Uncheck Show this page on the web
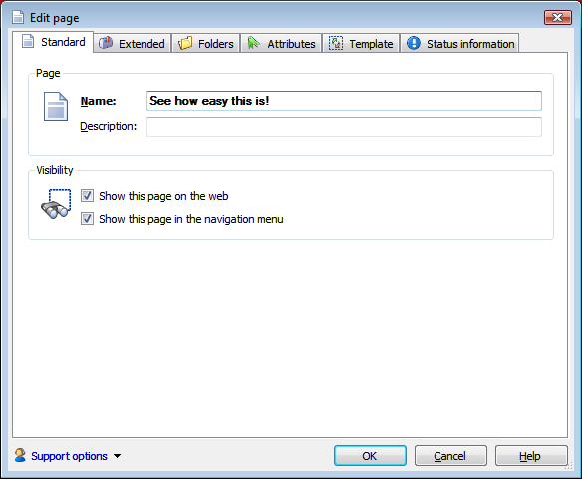Viewport: 582px width, 479px height. 88,196
